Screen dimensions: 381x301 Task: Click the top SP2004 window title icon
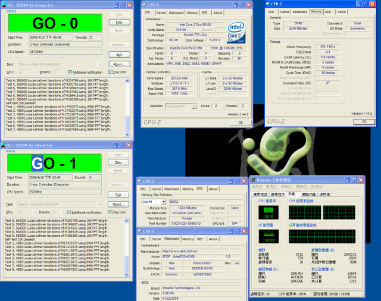click(x=4, y=5)
